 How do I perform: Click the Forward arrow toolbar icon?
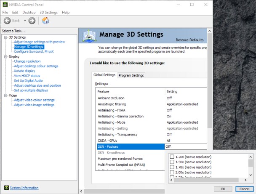pos(32,20)
